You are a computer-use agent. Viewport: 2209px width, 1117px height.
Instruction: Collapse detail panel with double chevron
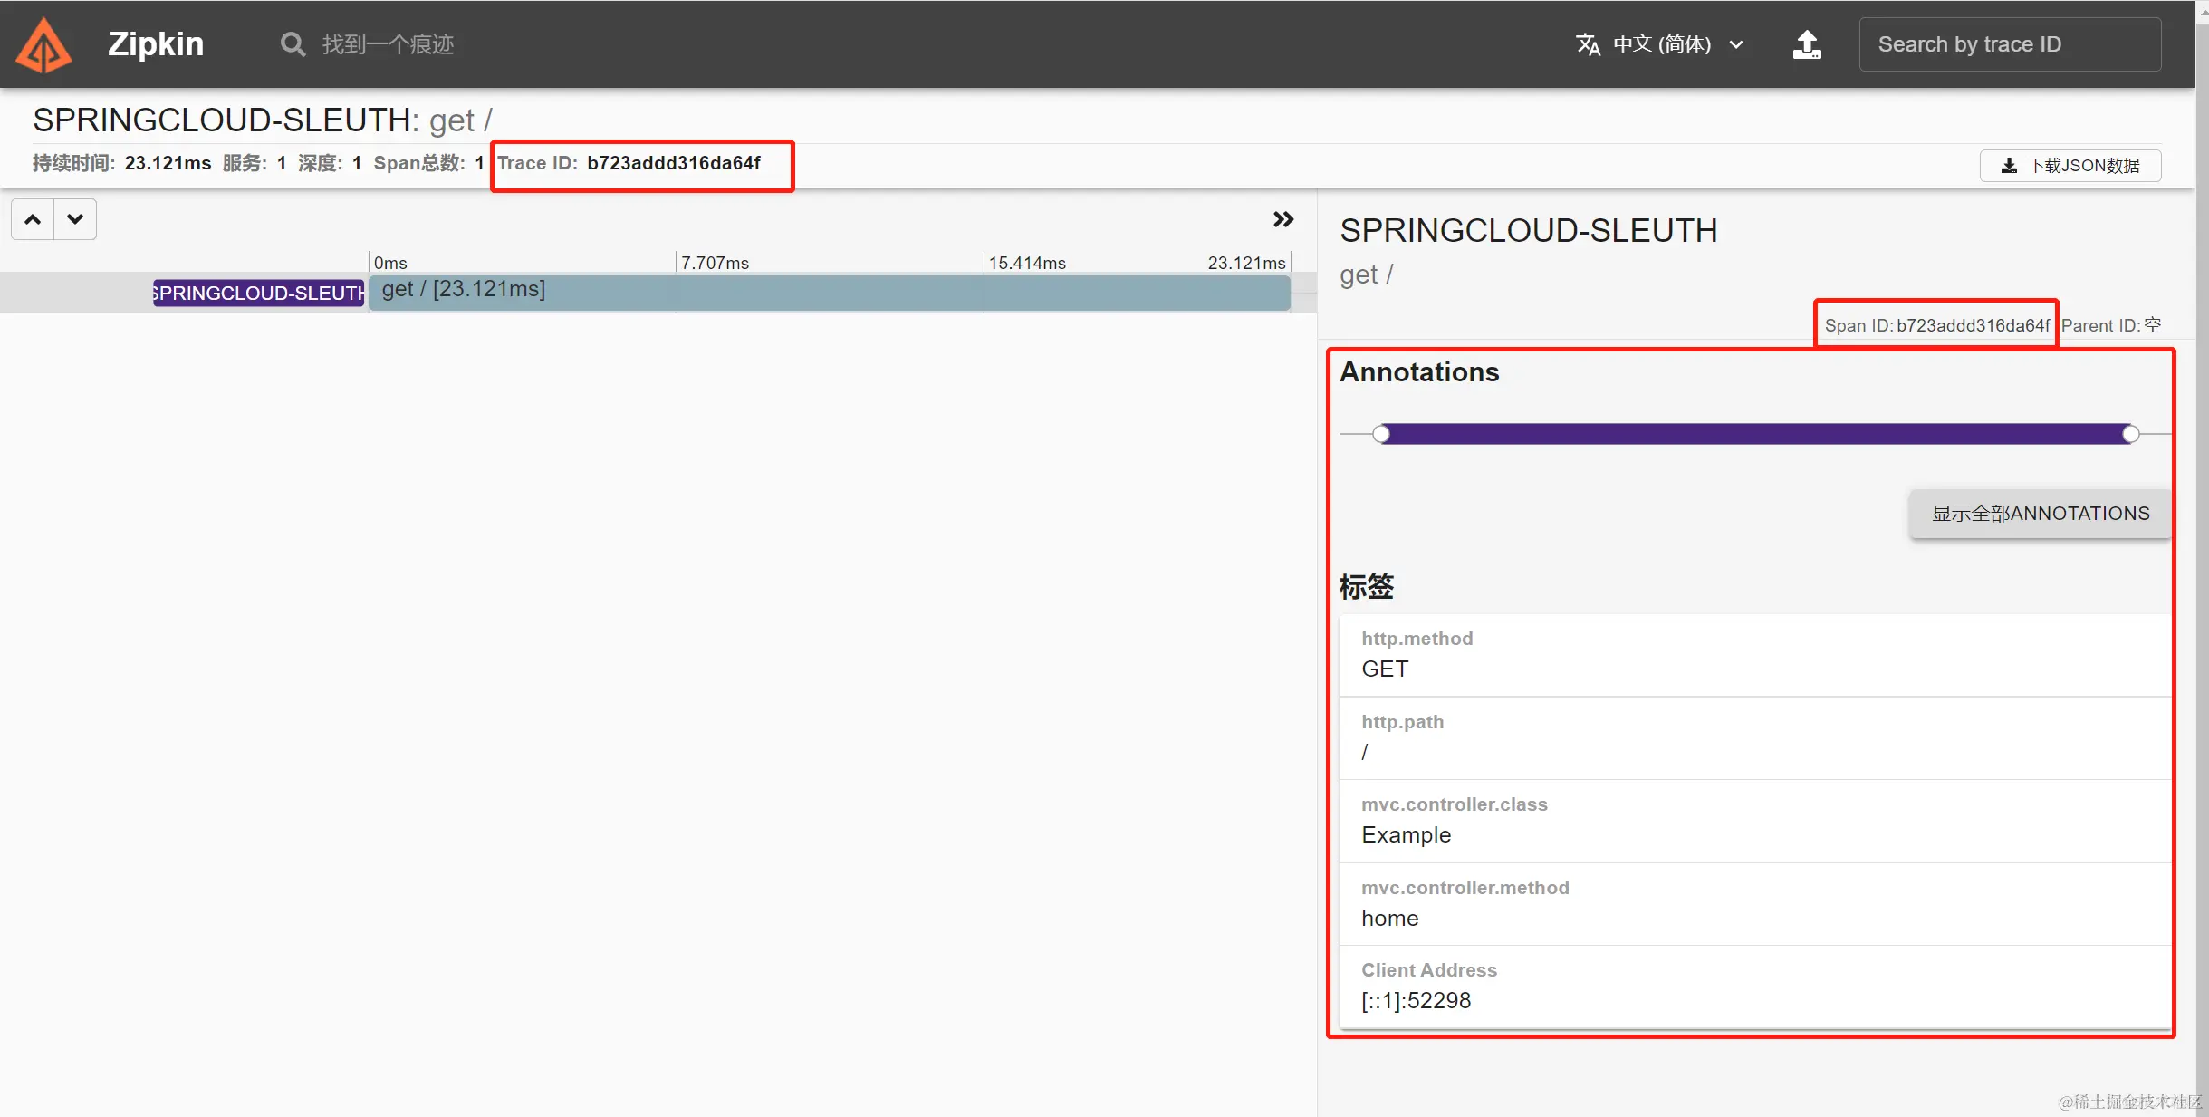(1282, 219)
